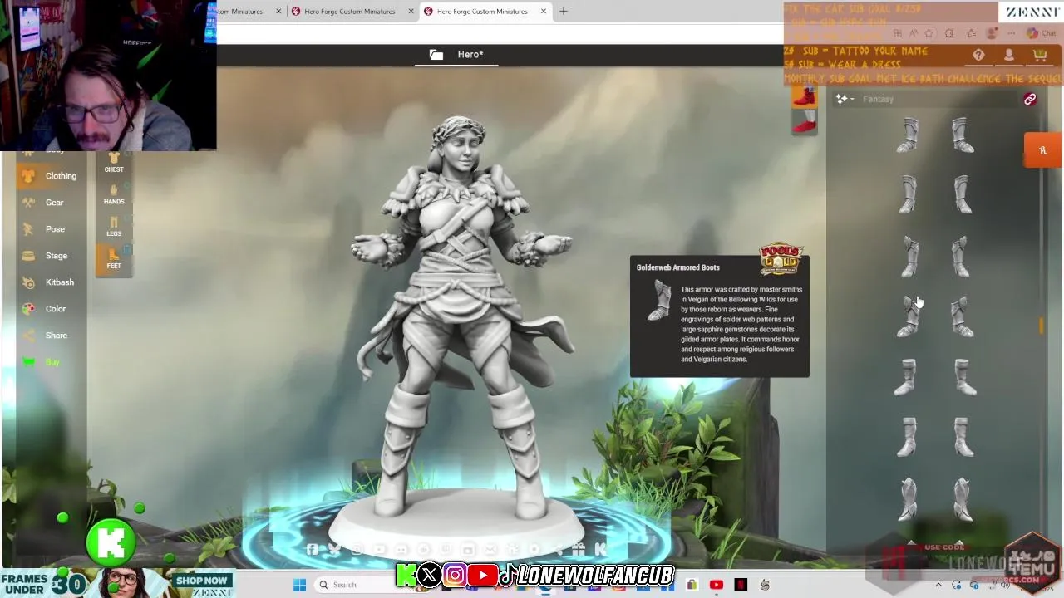Toggle the pink link left-right icon
Image resolution: width=1064 pixels, height=598 pixels.
coord(1030,99)
